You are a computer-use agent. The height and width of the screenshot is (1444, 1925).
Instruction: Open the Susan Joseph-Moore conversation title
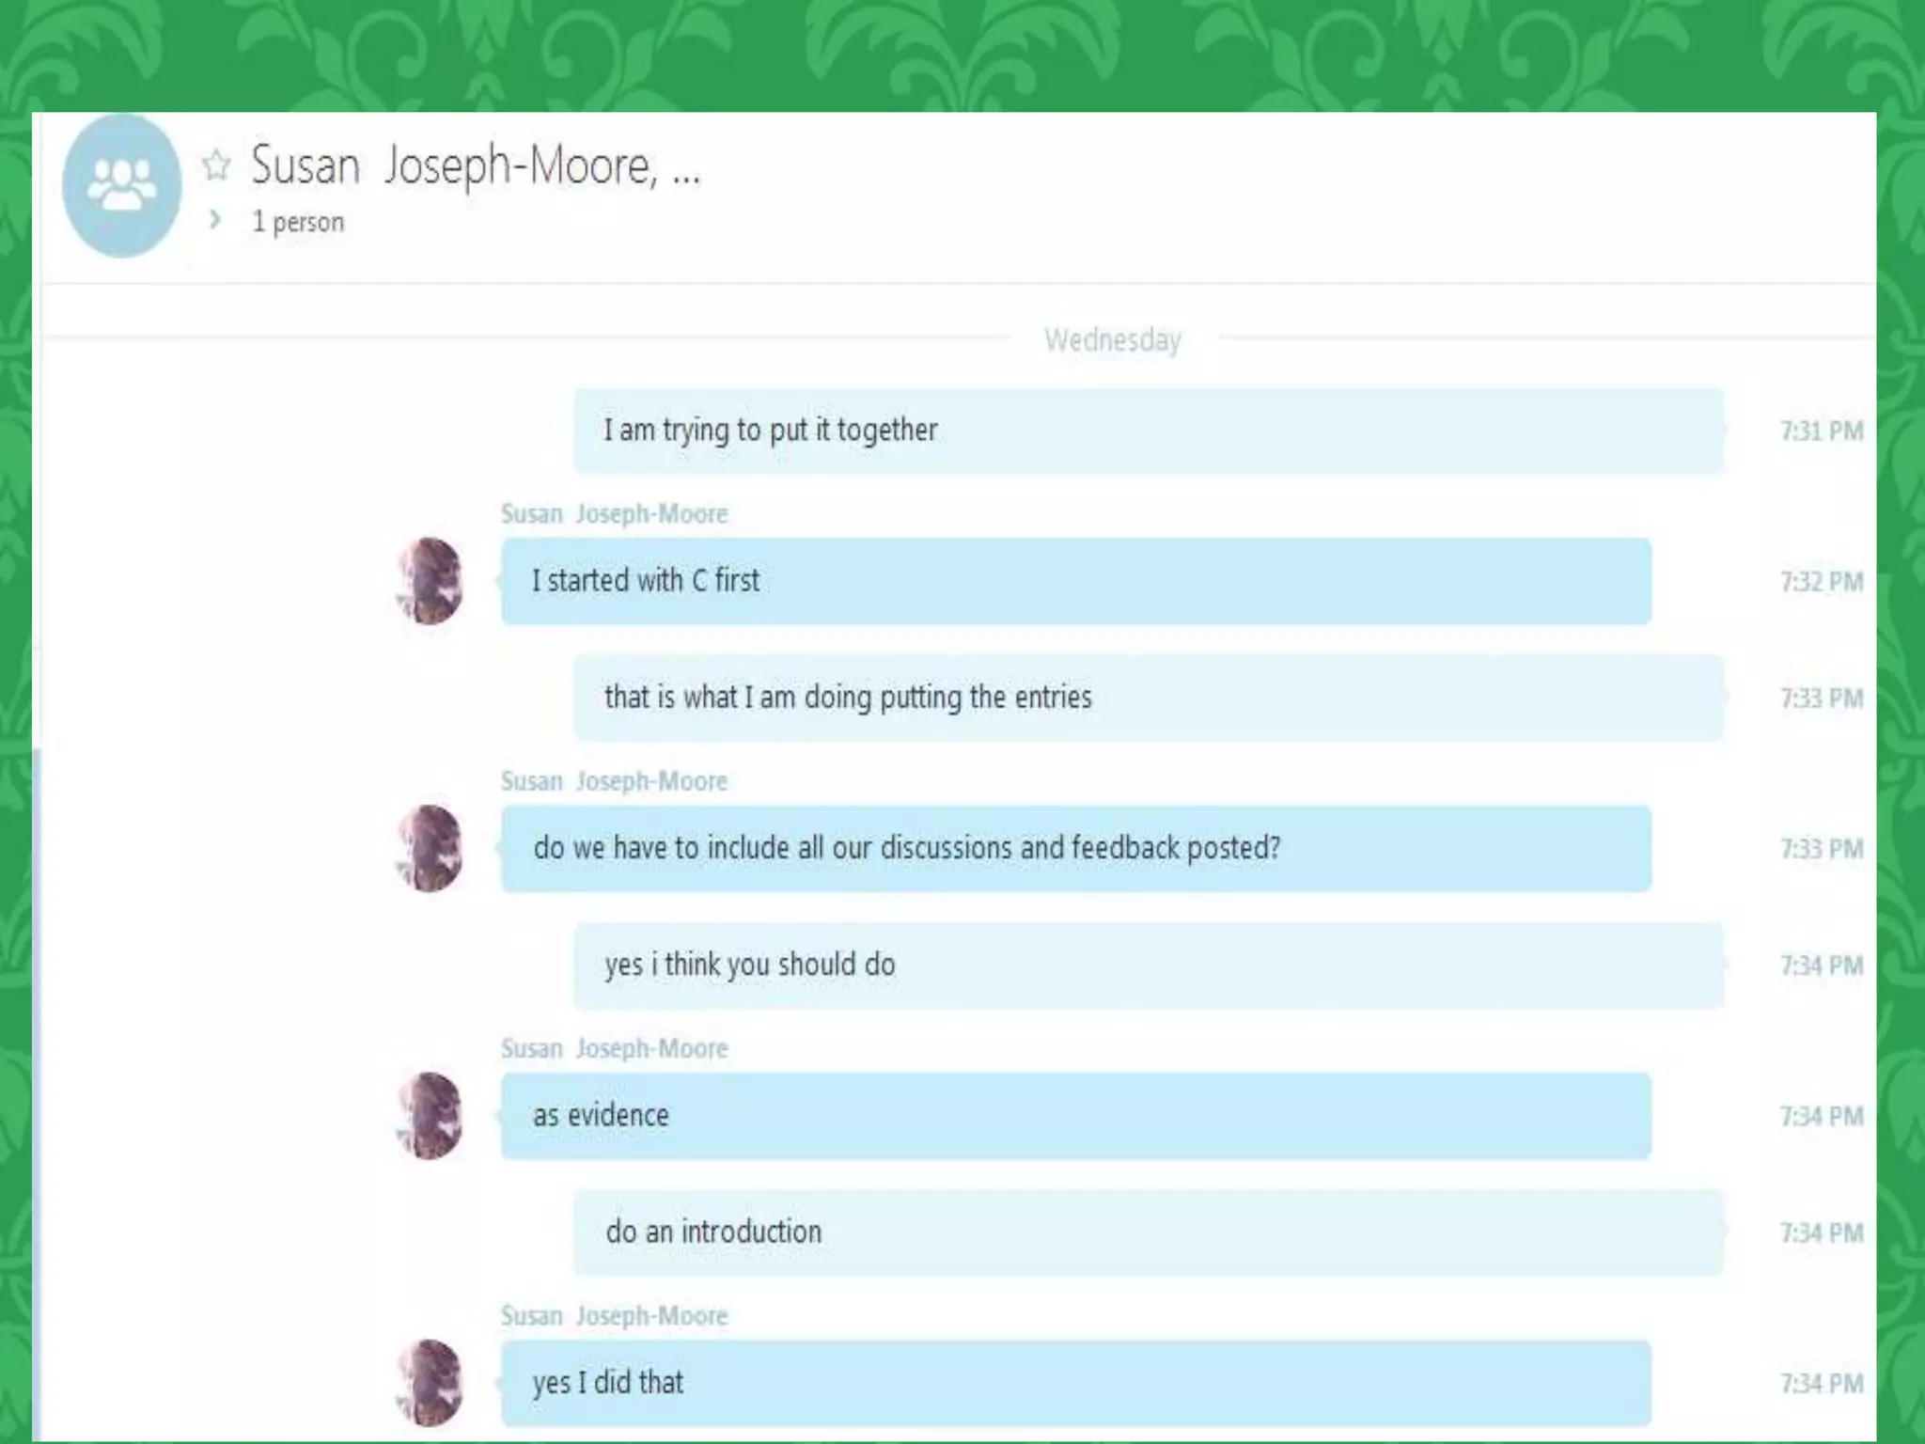(x=476, y=166)
